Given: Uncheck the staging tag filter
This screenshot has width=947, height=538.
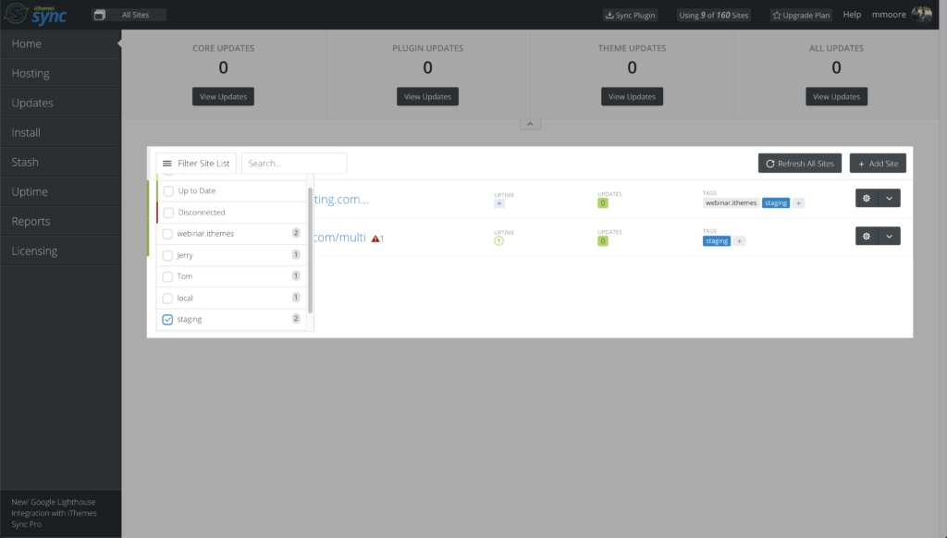Looking at the screenshot, I should (167, 320).
